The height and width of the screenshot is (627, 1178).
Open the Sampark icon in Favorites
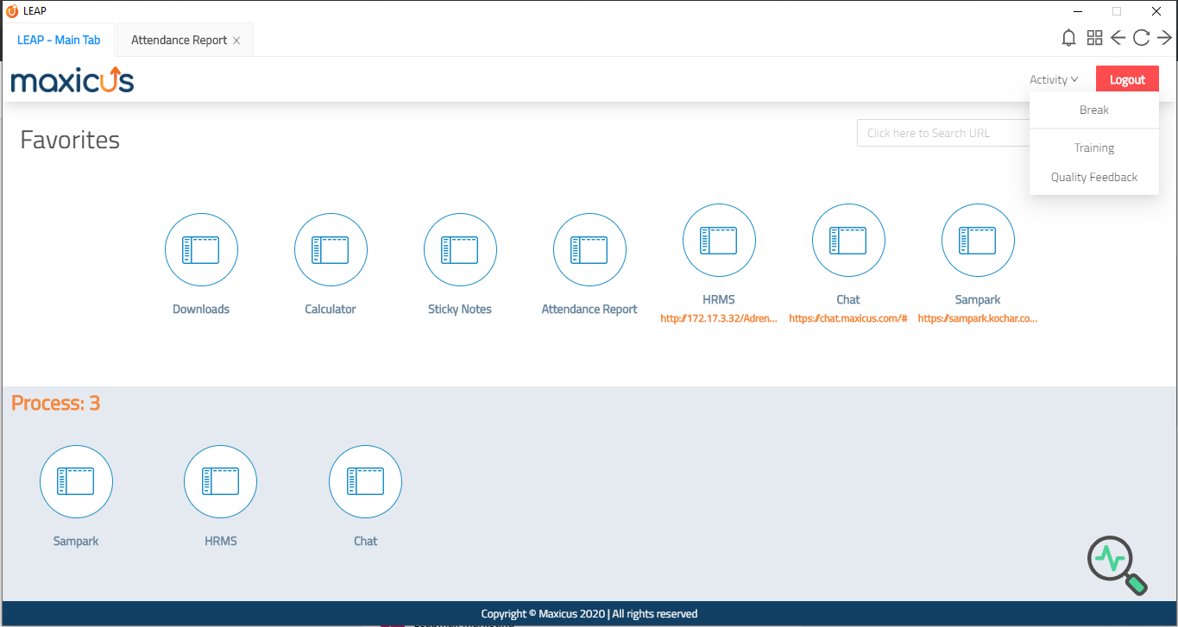[978, 241]
